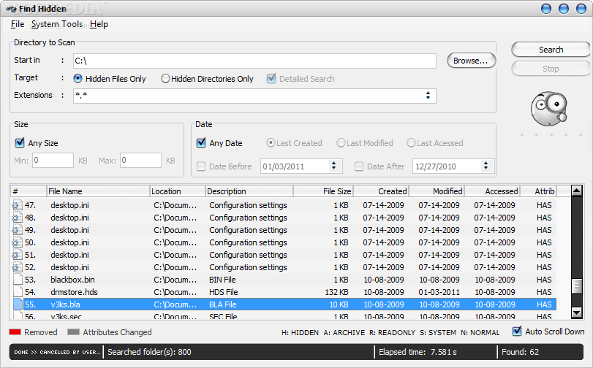Click the gray Attributes Changed legend swatch
The height and width of the screenshot is (368, 593).
(x=73, y=332)
